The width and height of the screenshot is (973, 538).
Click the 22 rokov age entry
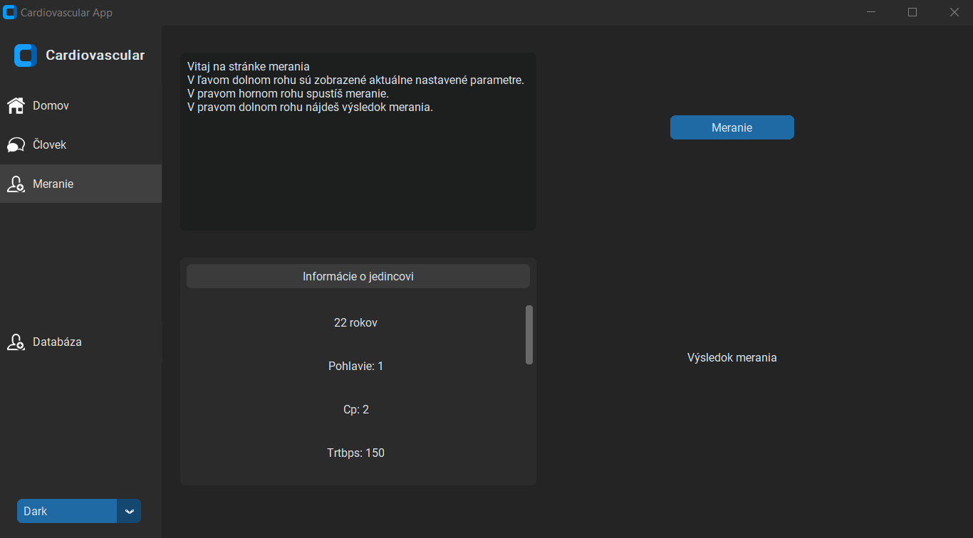[356, 322]
